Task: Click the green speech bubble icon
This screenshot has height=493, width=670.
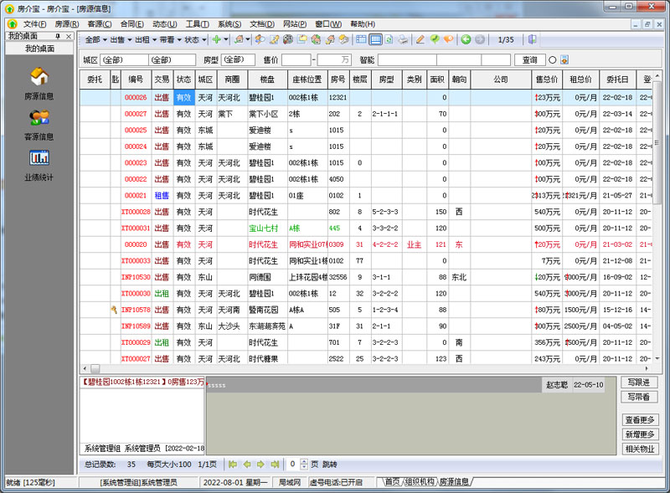Action: [435, 39]
